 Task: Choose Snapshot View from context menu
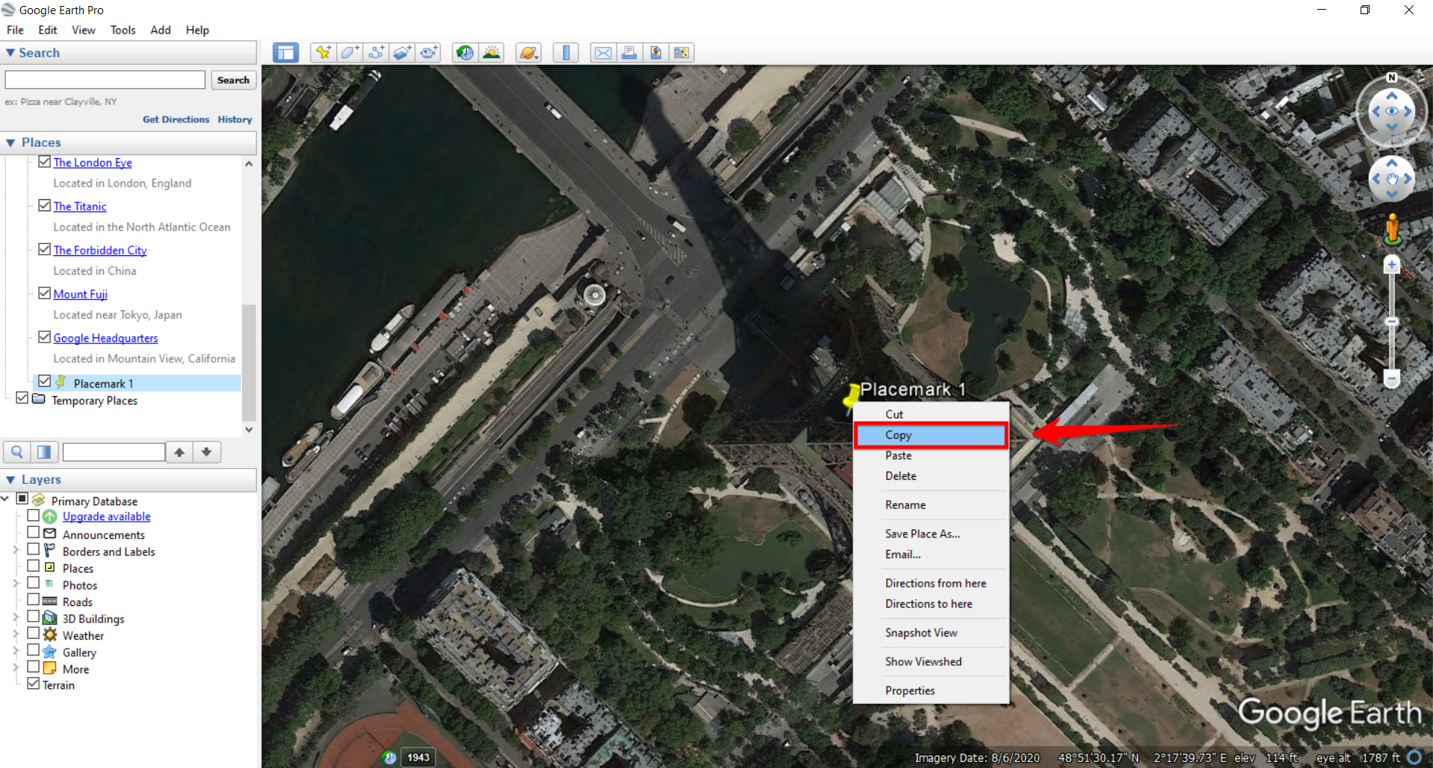tap(931, 633)
